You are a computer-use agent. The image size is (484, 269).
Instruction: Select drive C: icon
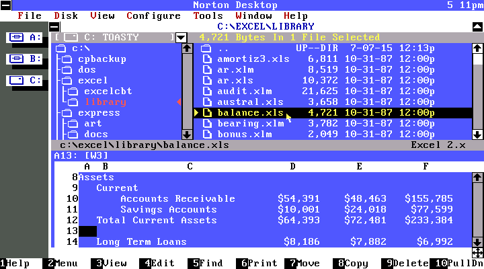(x=24, y=80)
